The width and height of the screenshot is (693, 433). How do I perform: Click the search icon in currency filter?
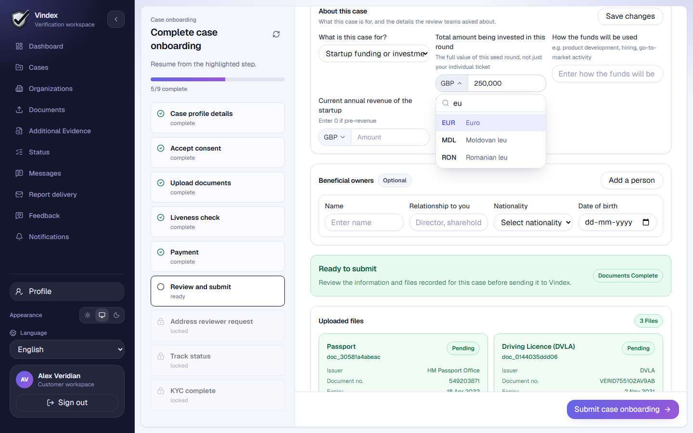[x=446, y=103]
